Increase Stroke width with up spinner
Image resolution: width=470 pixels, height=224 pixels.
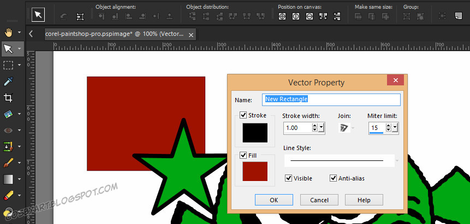pos(315,126)
